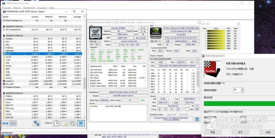The width and height of the screenshot is (275, 138).
Task: Click the +12V voltage icon
Action: (4, 60)
